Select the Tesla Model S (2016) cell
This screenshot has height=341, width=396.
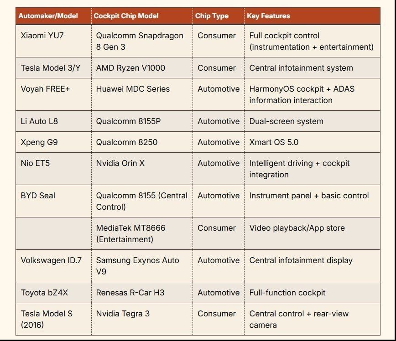pyautogui.click(x=53, y=319)
